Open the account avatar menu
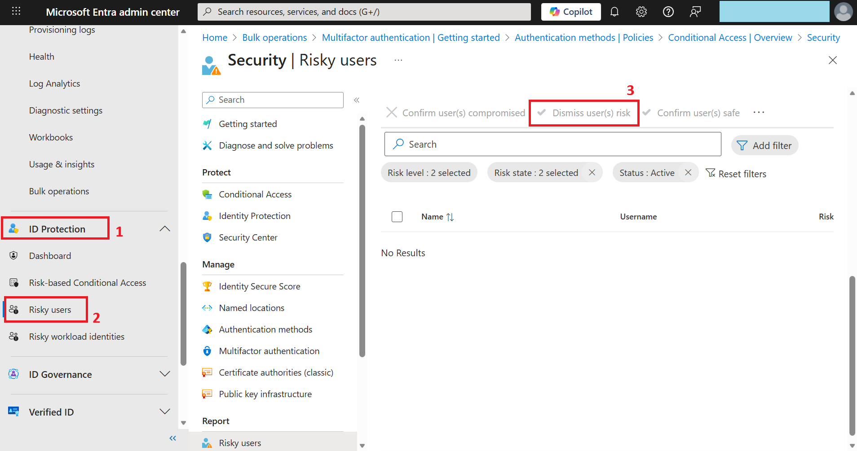Screen dimensions: 857x451 (843, 12)
